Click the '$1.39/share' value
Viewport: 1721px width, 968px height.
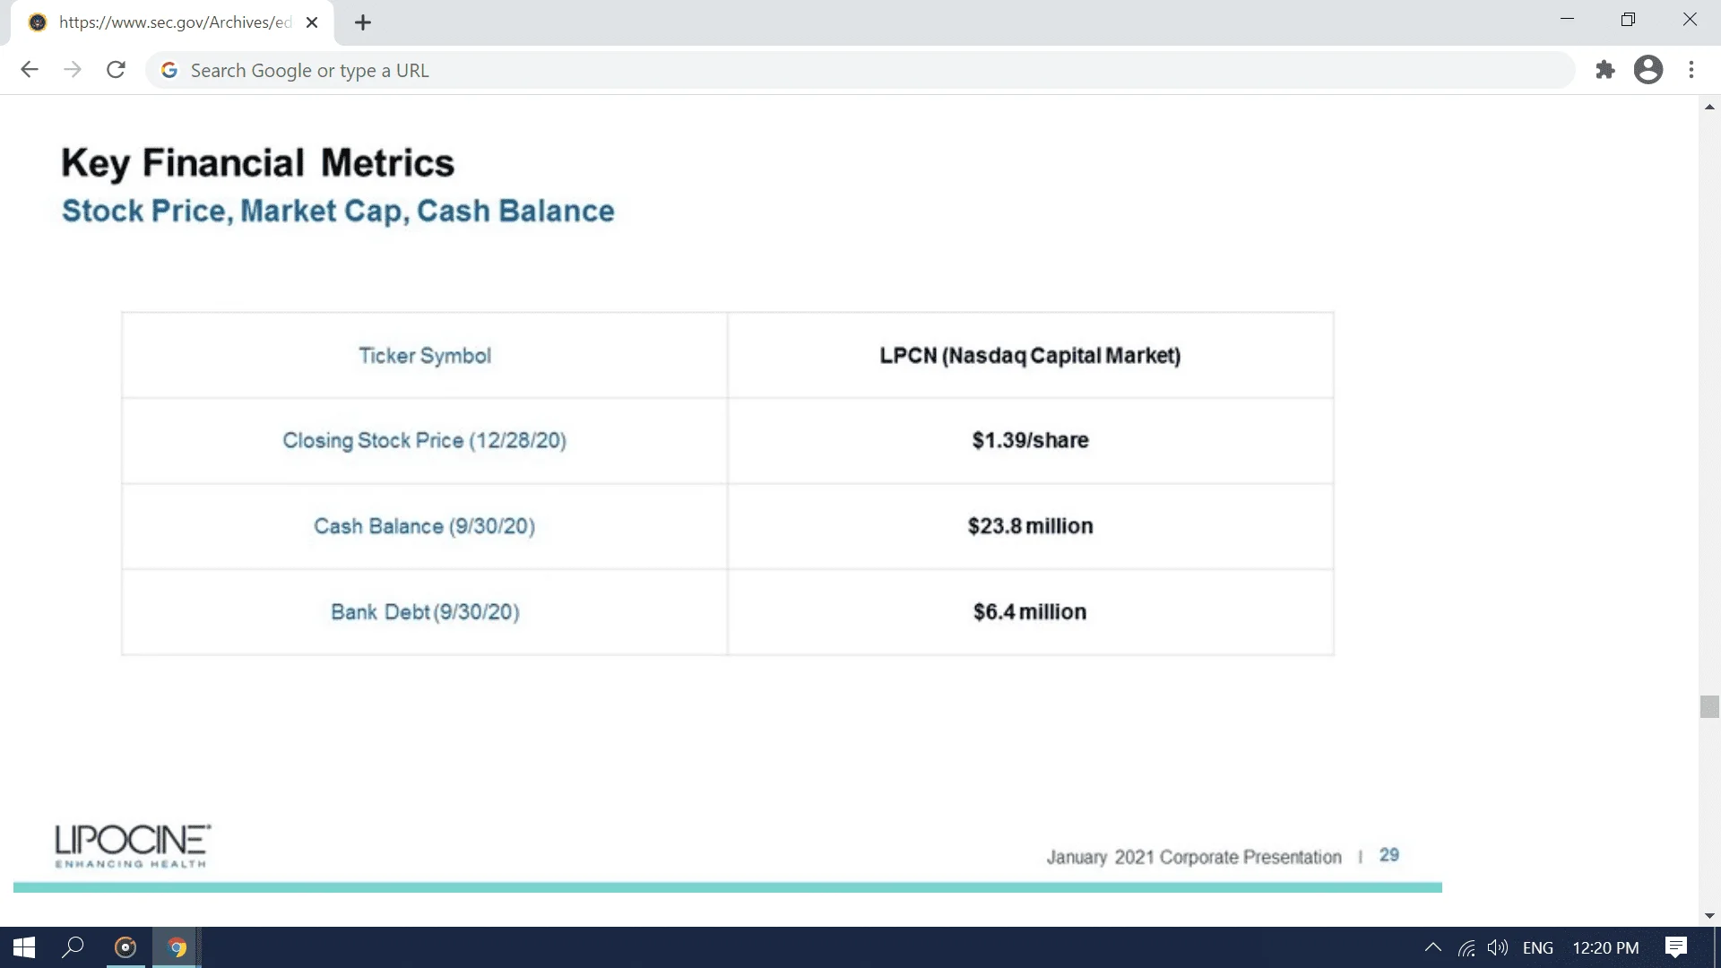[x=1030, y=440]
